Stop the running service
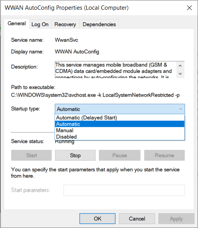 click(x=75, y=155)
